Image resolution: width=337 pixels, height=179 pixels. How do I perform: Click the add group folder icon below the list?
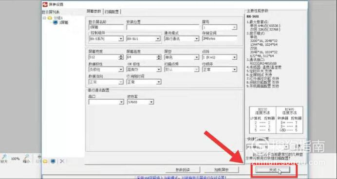[45, 161]
